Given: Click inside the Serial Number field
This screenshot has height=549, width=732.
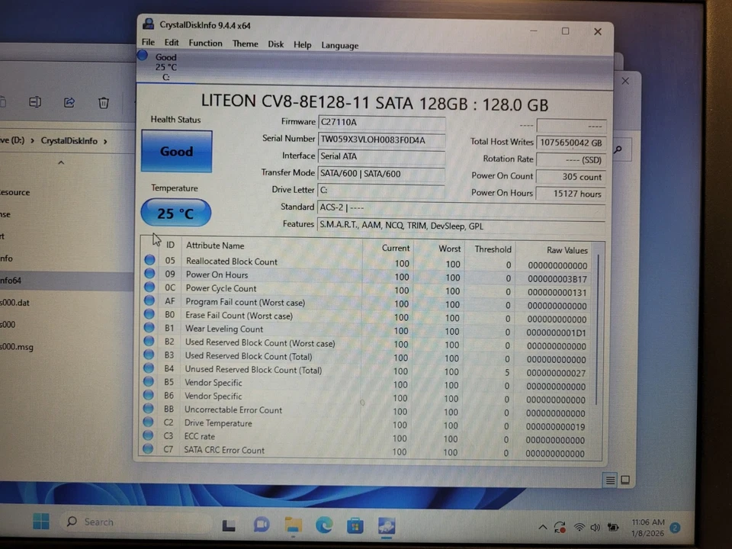Looking at the screenshot, I should click(380, 139).
